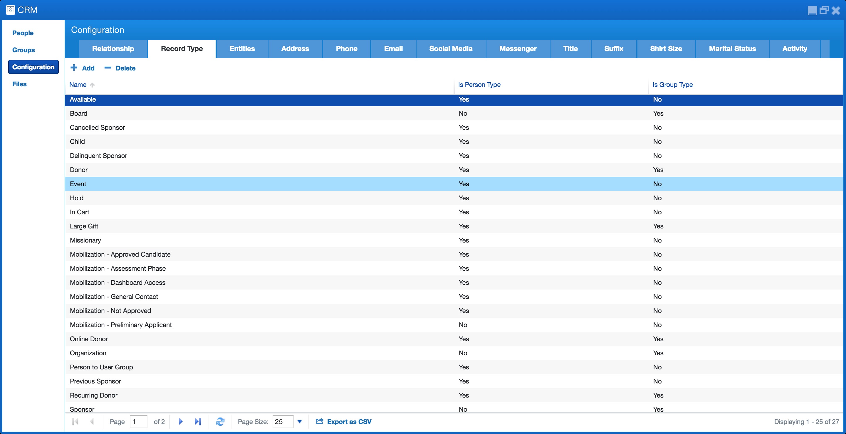Refresh the record type list
The image size is (846, 434).
tap(220, 422)
